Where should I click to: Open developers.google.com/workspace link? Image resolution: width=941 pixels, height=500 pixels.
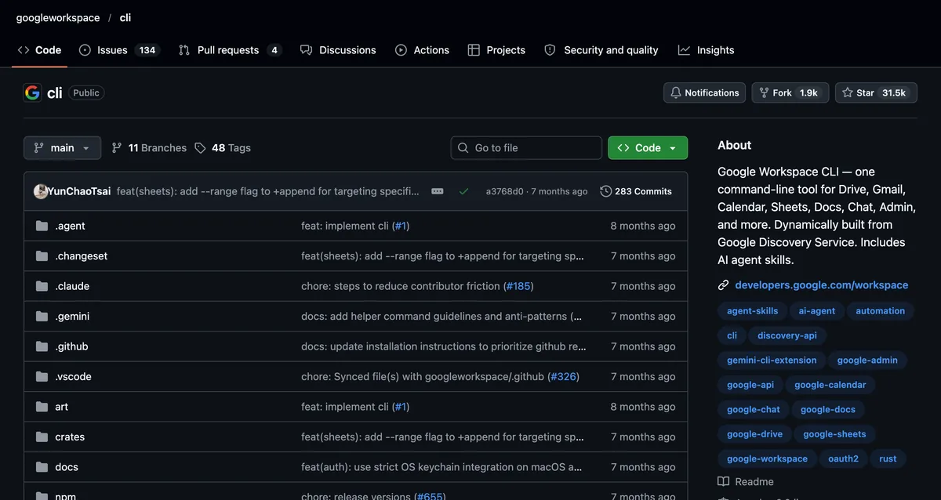822,285
